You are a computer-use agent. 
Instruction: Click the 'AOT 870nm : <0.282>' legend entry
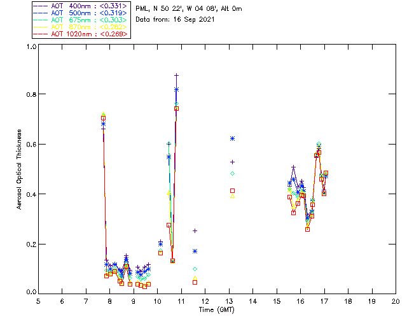[81, 27]
